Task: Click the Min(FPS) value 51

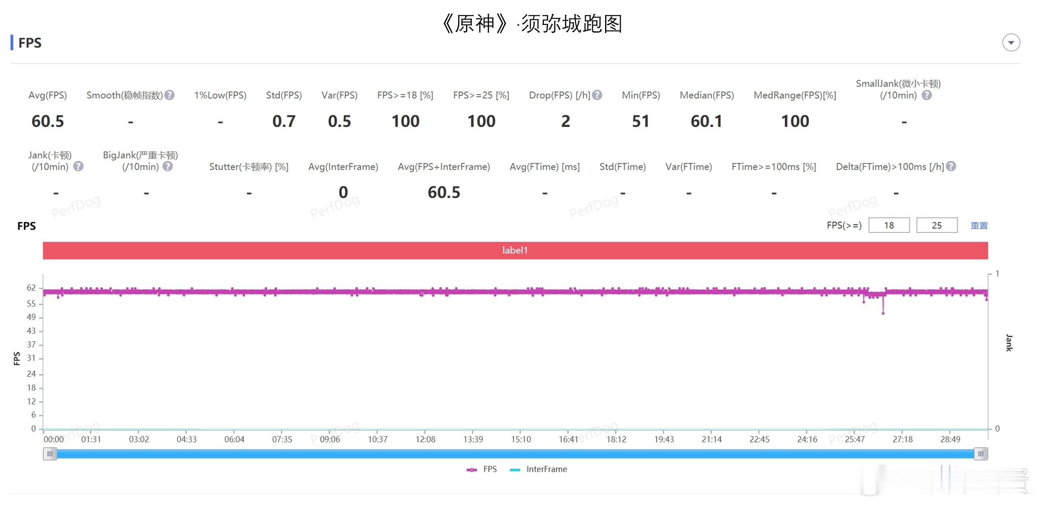Action: coord(641,121)
